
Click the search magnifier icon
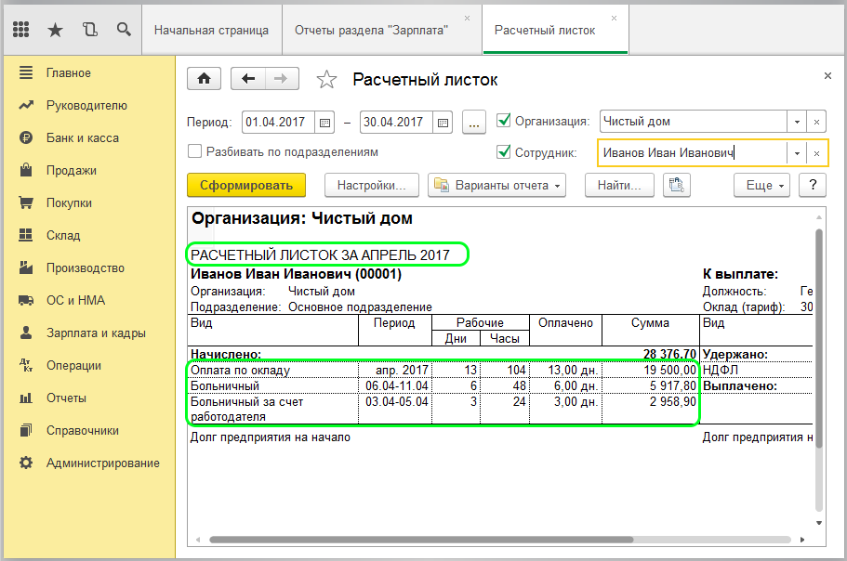123,30
